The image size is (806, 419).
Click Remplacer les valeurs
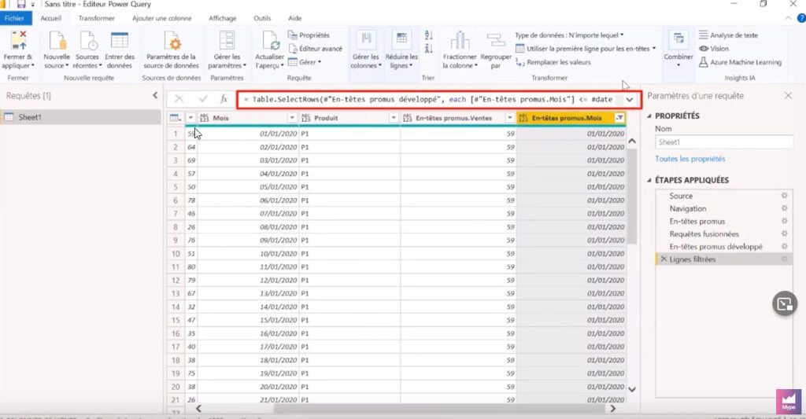(553, 62)
